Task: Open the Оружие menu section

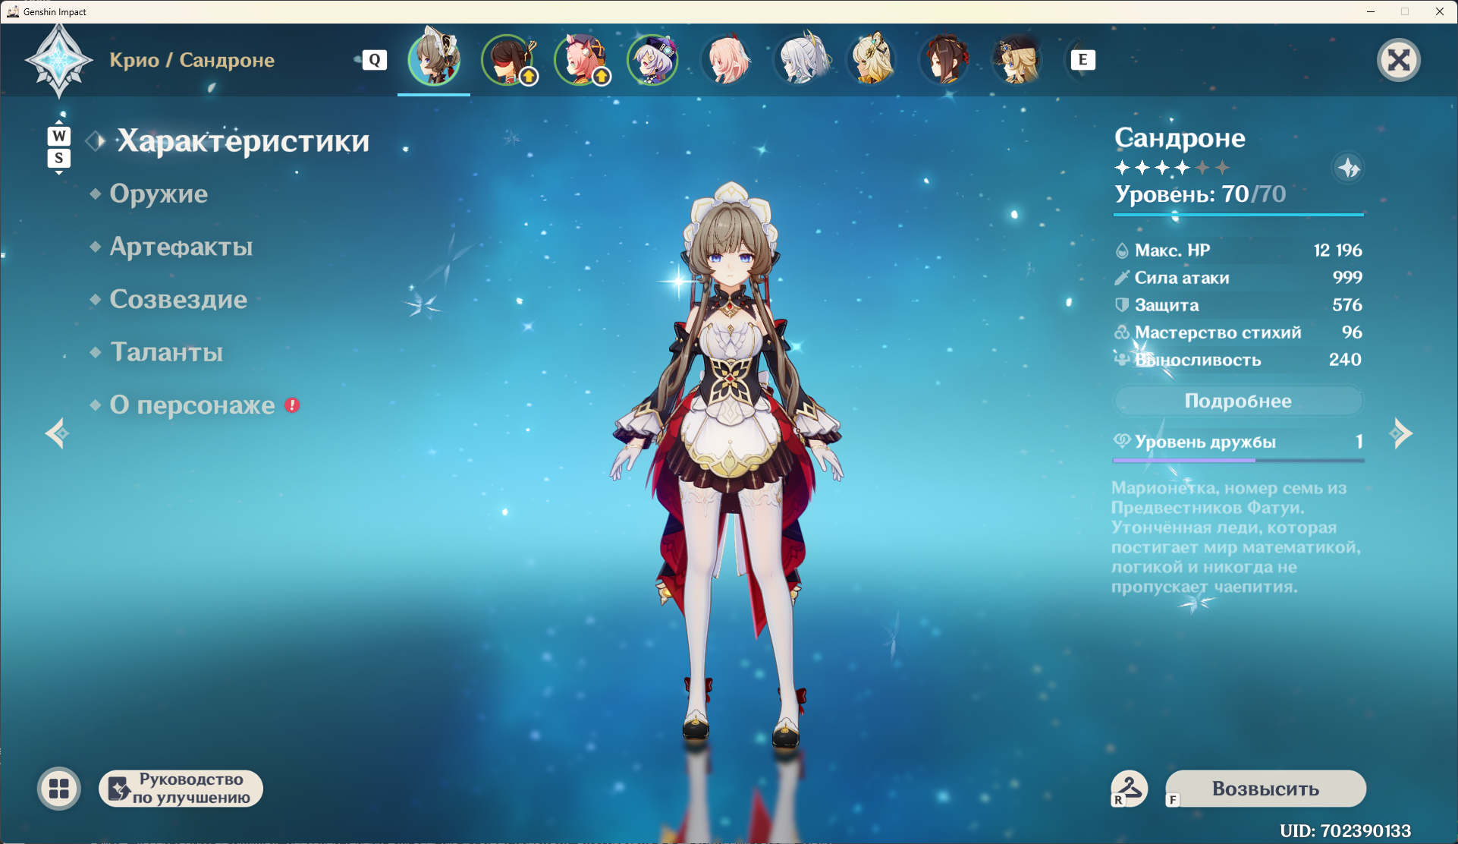Action: pos(159,194)
